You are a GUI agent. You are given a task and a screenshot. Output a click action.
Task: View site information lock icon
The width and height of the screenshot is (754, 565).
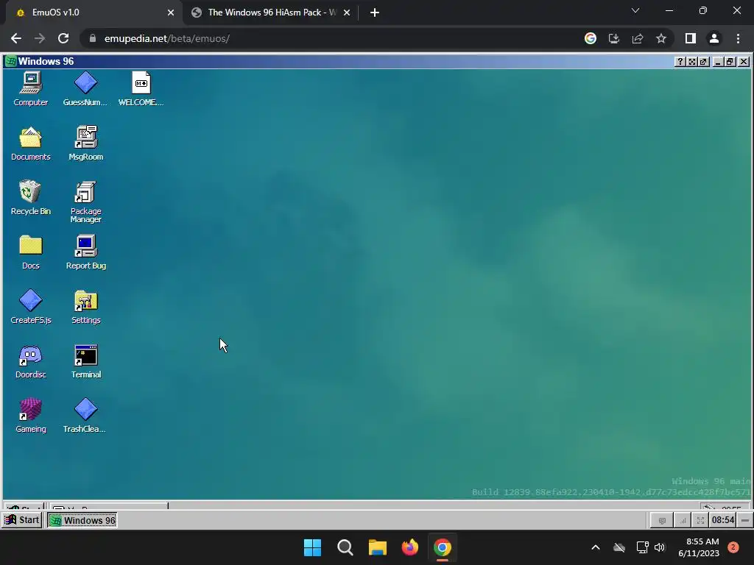(x=92, y=38)
